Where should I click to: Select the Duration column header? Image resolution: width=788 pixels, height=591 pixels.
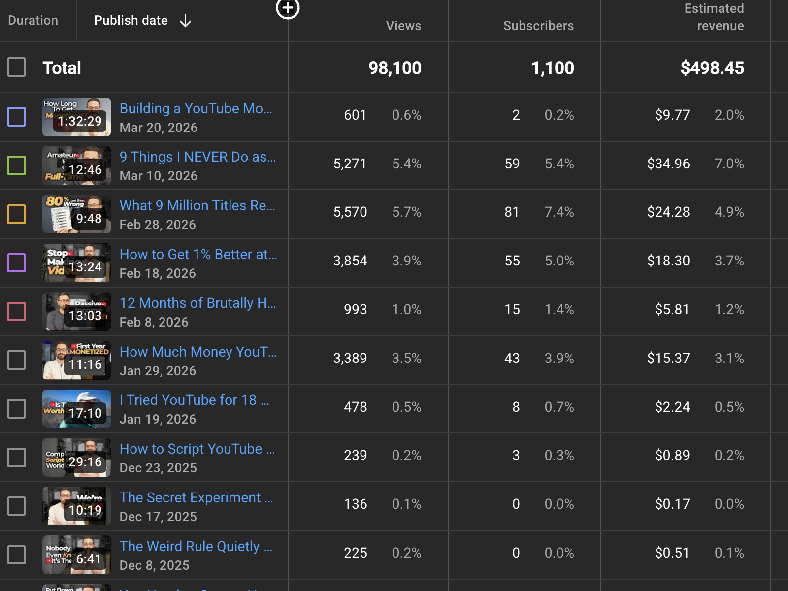click(x=33, y=20)
